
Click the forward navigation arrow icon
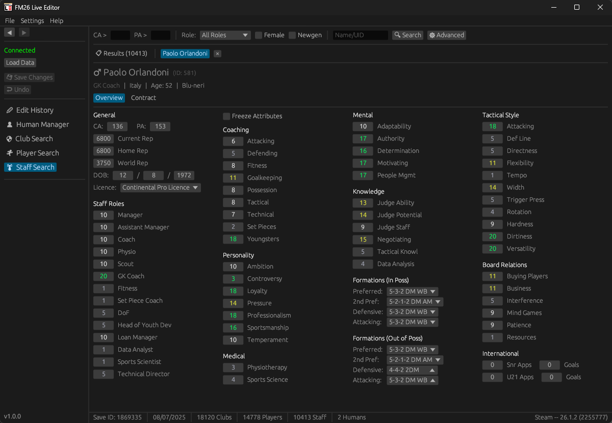tap(24, 33)
